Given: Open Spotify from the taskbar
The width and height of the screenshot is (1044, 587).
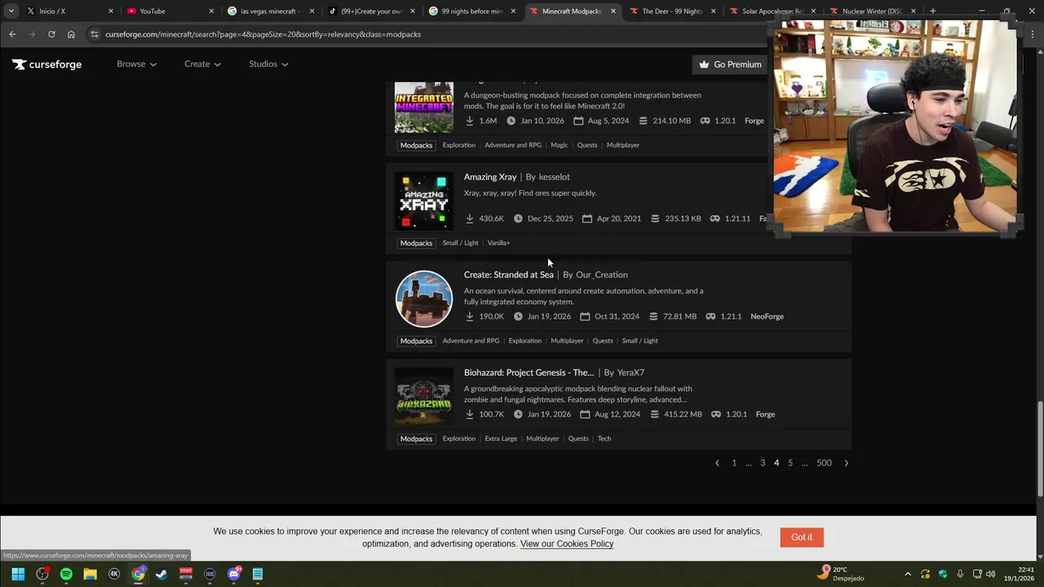Looking at the screenshot, I should click(66, 574).
